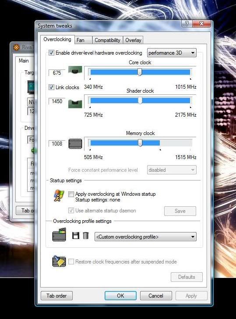The height and width of the screenshot is (319, 236).
Task: Click the Memory clock slider handle
Action: [x=140, y=143]
